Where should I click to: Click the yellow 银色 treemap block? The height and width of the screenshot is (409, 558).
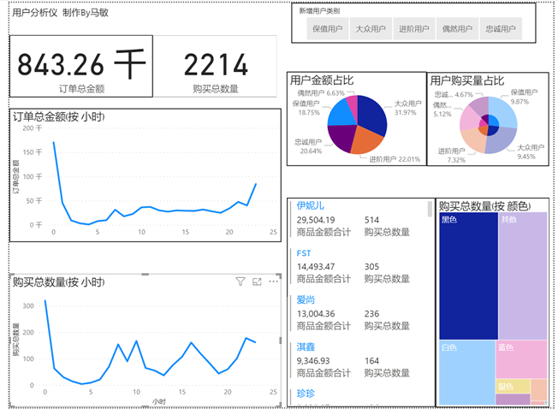click(x=513, y=386)
